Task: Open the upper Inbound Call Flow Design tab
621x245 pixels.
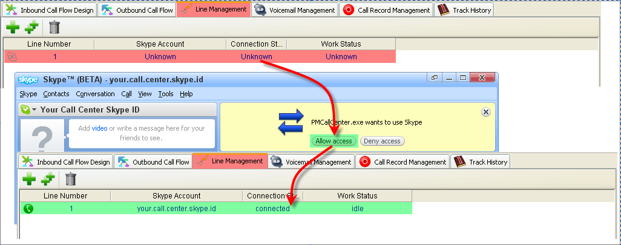Action: click(50, 10)
